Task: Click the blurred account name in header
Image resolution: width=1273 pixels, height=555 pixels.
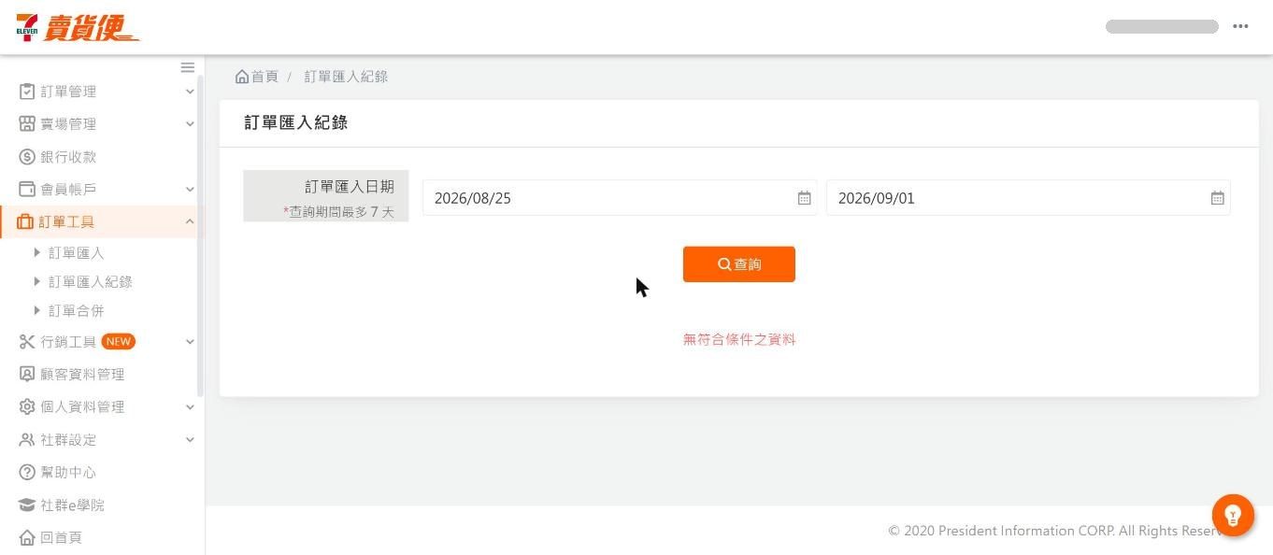Action: coord(1162,26)
